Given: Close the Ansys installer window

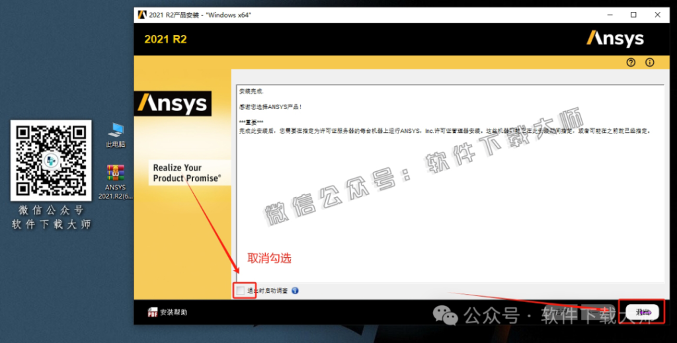Looking at the screenshot, I should (657, 15).
